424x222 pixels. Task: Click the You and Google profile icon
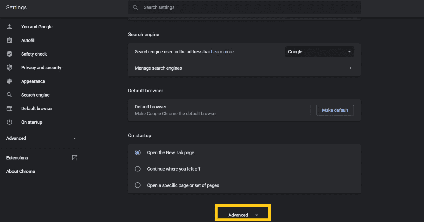(10, 26)
